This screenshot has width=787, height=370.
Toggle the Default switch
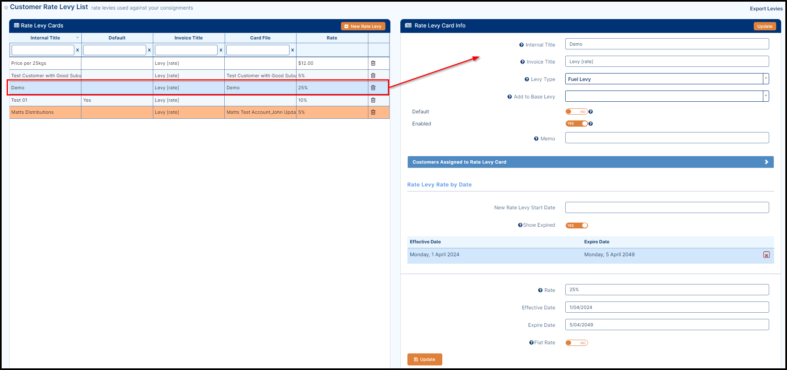(x=576, y=112)
